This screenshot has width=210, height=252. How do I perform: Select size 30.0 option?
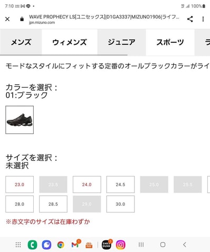coord(120,204)
